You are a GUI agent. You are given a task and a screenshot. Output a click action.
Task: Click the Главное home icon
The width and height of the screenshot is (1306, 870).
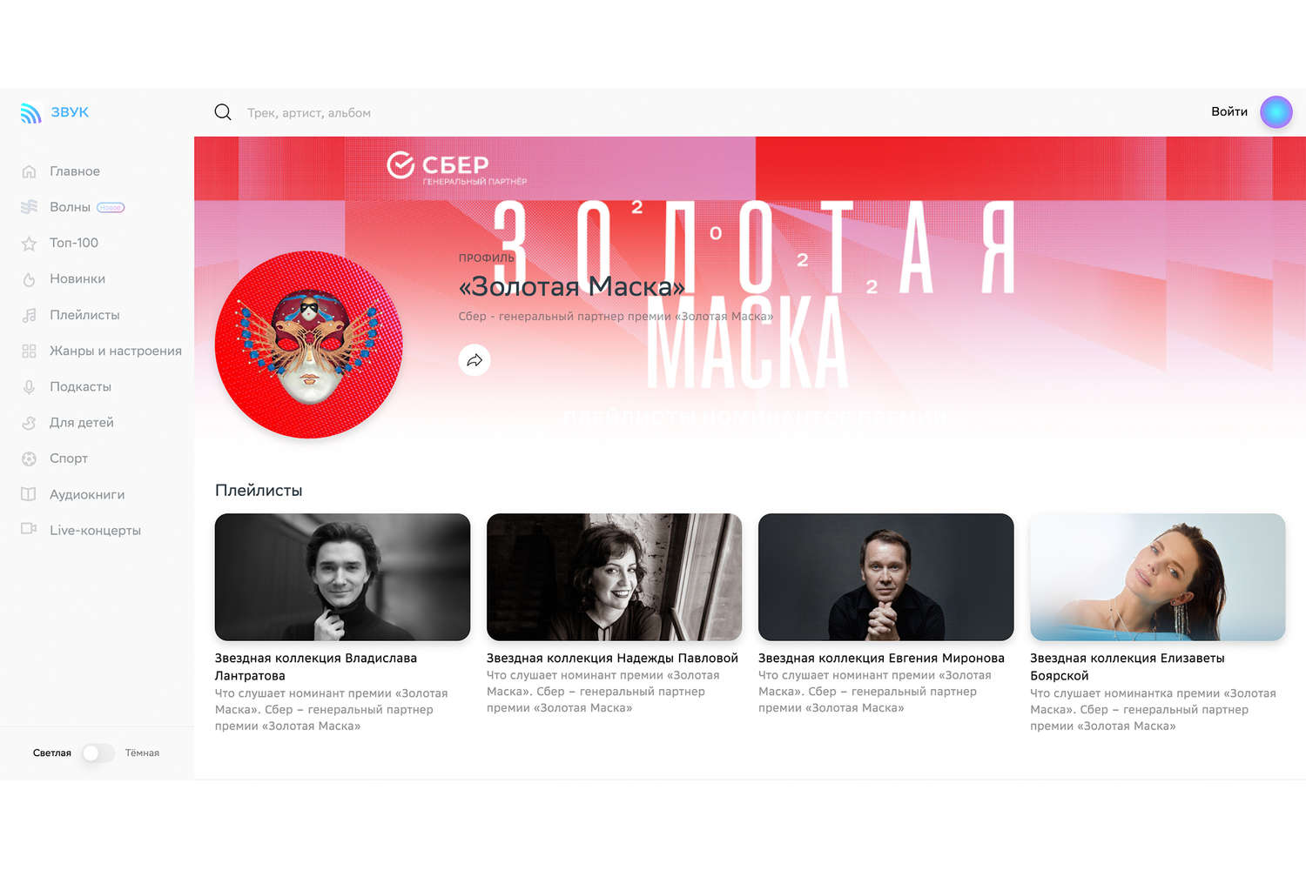[29, 171]
